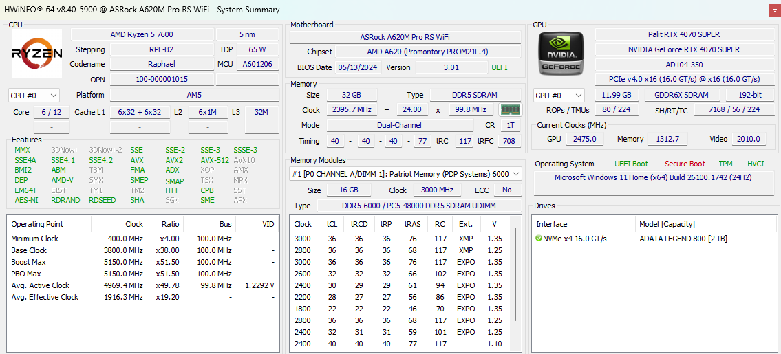The height and width of the screenshot is (354, 781).
Task: Click the SSE4.2 feature label
Action: click(101, 160)
